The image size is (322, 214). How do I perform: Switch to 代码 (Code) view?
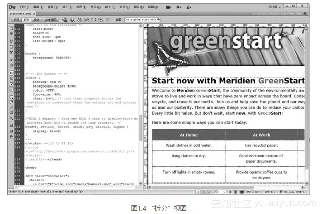16,20
